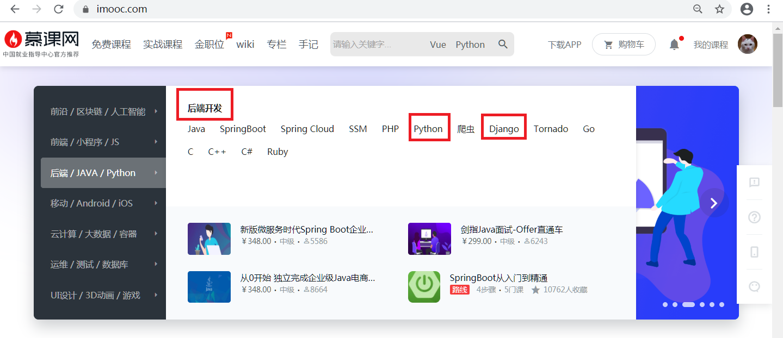Expand 移动 / Android / iOS category

(103, 203)
